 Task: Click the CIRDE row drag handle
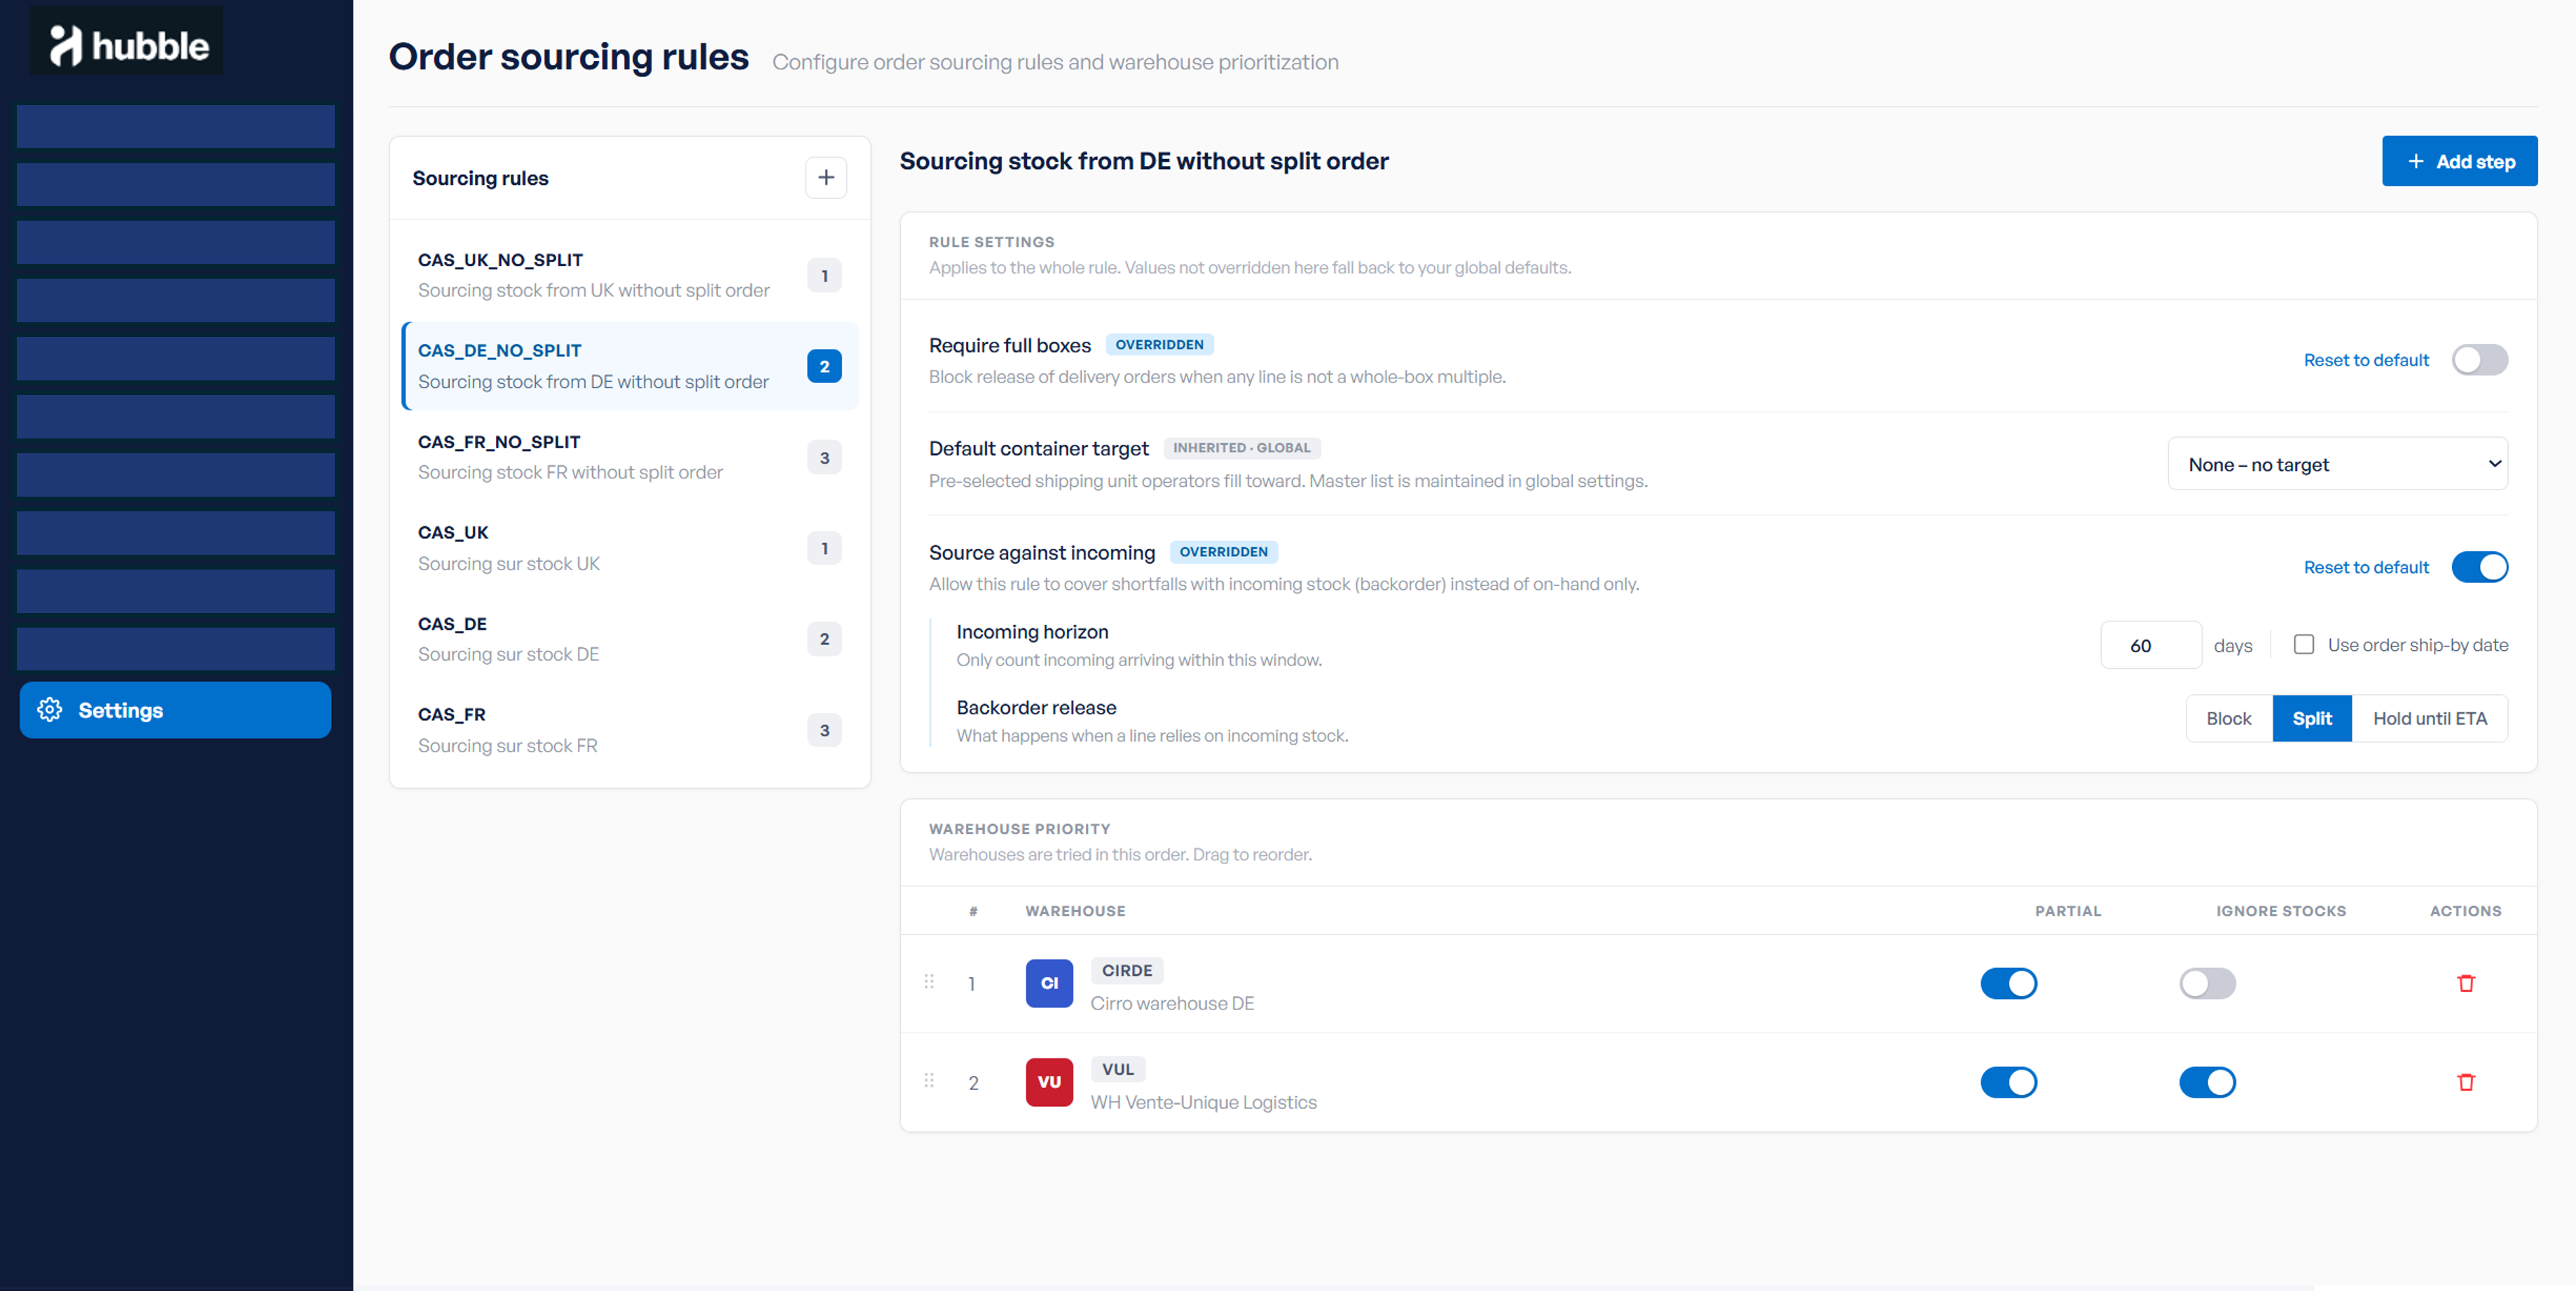[929, 982]
